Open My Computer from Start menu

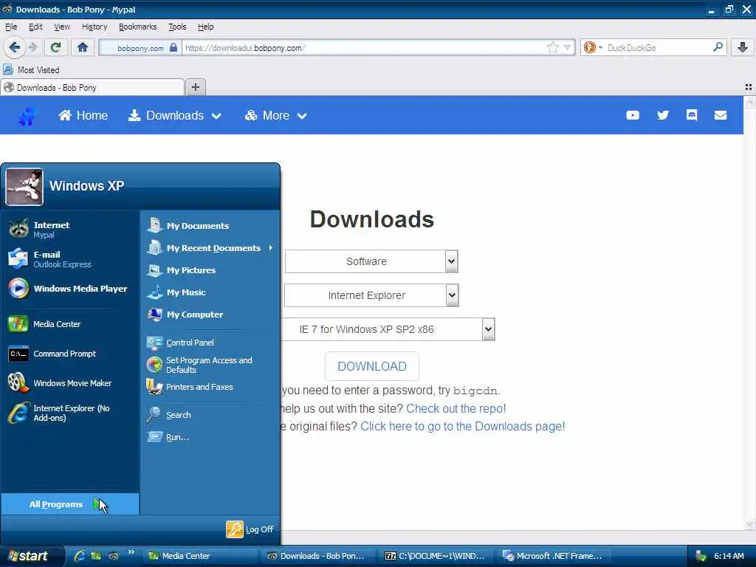click(210, 315)
